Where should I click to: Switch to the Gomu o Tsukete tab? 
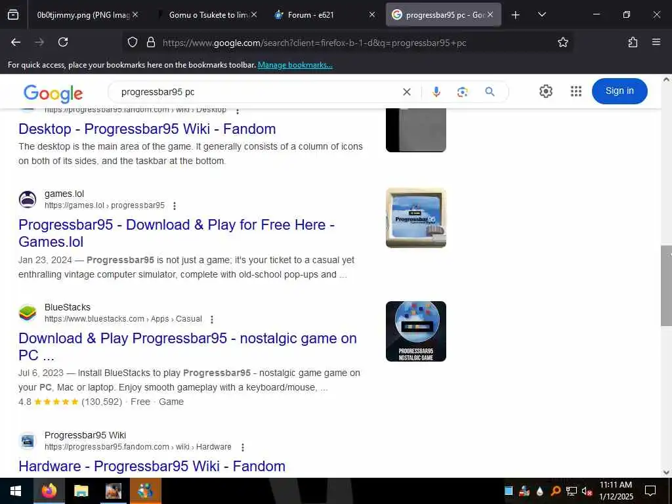[208, 15]
